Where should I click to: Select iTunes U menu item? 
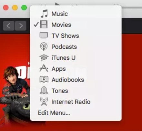[76, 58]
